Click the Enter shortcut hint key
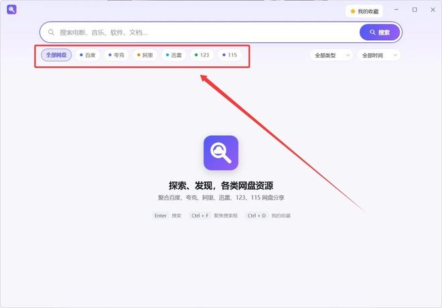This screenshot has height=308, width=442. tap(161, 216)
